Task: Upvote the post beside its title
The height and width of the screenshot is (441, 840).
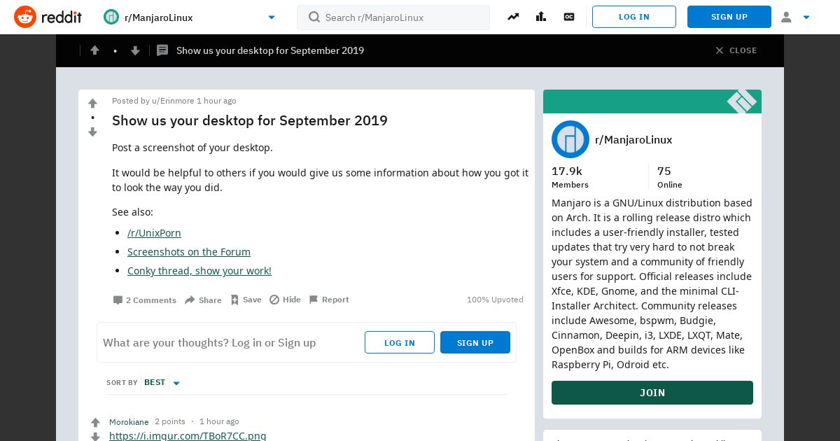Action: pos(92,104)
